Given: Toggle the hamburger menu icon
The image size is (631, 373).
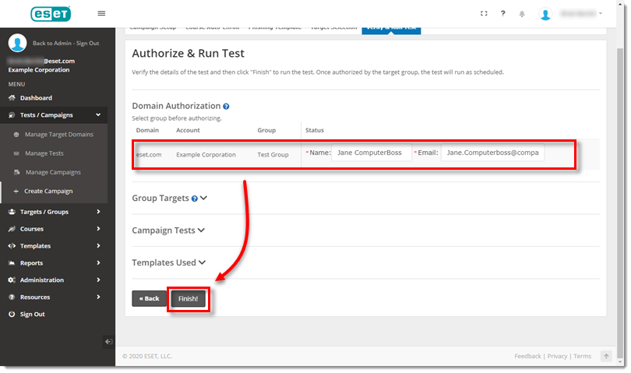Looking at the screenshot, I should [101, 13].
